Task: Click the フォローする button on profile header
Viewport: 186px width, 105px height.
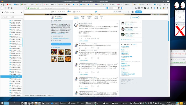Action: tap(135, 17)
